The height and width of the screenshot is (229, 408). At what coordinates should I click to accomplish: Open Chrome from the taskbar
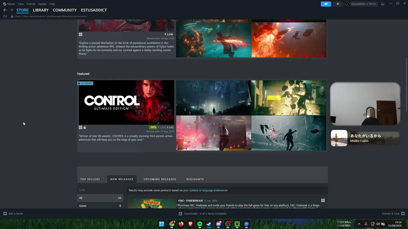click(172, 224)
